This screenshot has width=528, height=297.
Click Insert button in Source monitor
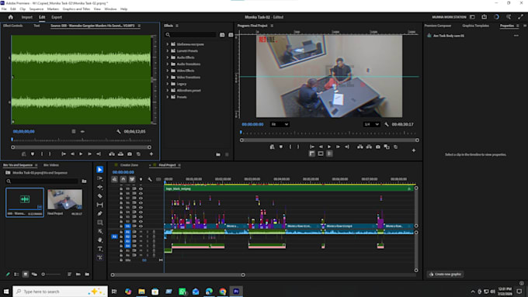112,154
